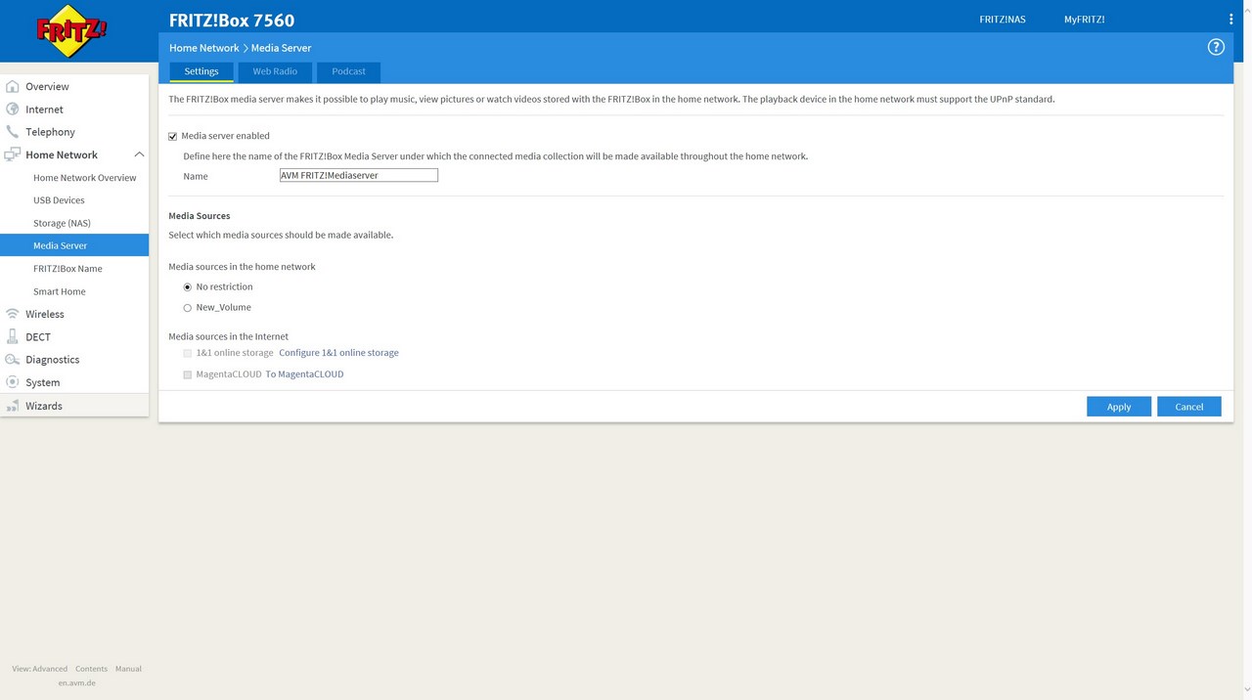Screen dimensions: 1252x700
Task: Open the three-dot options menu
Action: click(x=1230, y=20)
